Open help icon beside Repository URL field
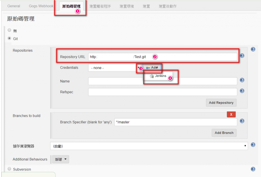Image resolution: width=261 pixels, height=177 pixels. click(x=242, y=56)
